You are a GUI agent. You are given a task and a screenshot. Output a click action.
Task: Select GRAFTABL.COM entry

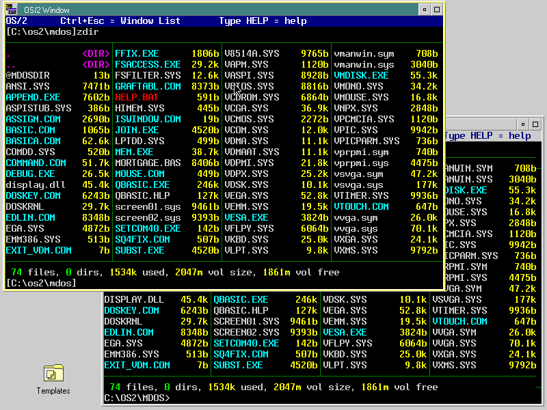[148, 87]
